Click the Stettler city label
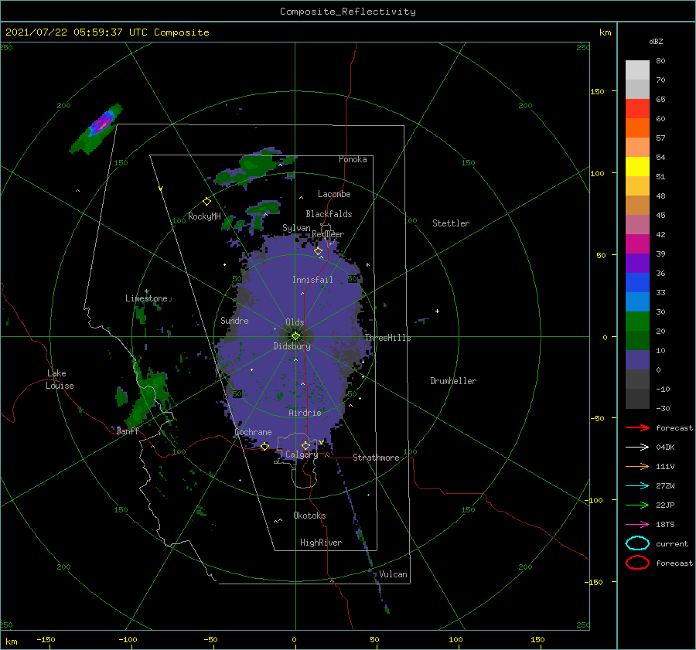This screenshot has width=696, height=650. (x=451, y=223)
